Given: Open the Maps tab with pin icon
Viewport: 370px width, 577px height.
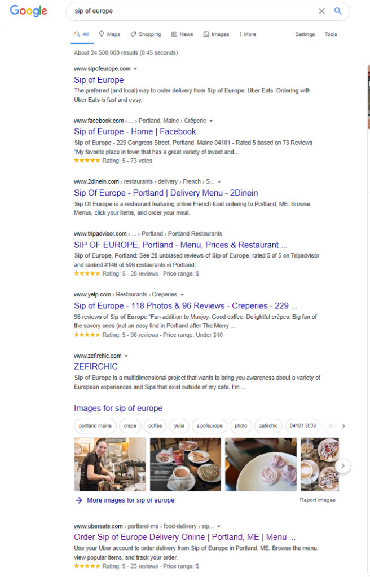Looking at the screenshot, I should (x=109, y=34).
